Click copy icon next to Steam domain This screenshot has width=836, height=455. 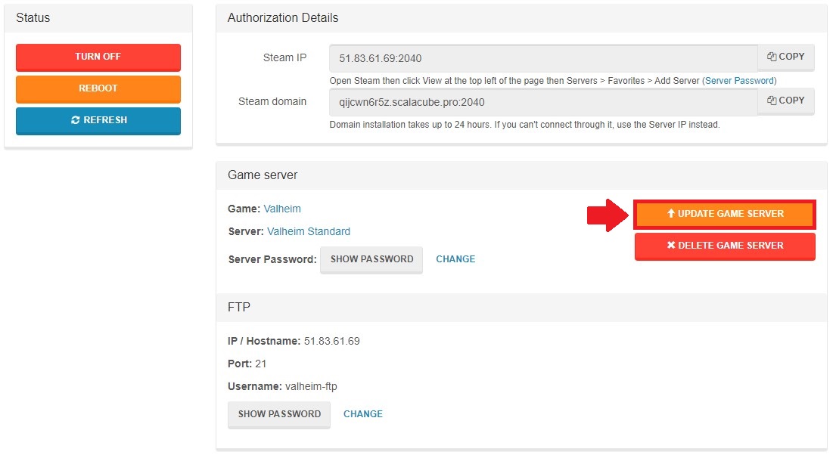(x=772, y=101)
